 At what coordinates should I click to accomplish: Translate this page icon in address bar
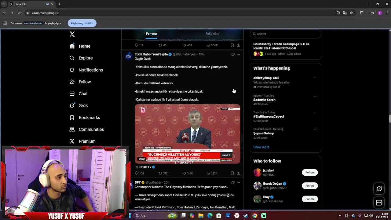[x=345, y=13]
